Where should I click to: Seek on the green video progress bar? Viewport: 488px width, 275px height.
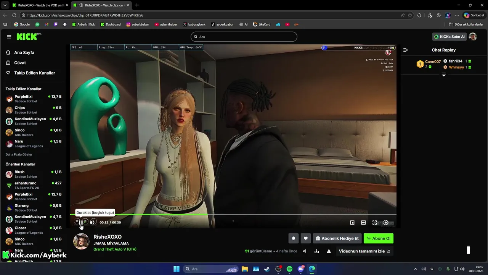[x=233, y=214]
